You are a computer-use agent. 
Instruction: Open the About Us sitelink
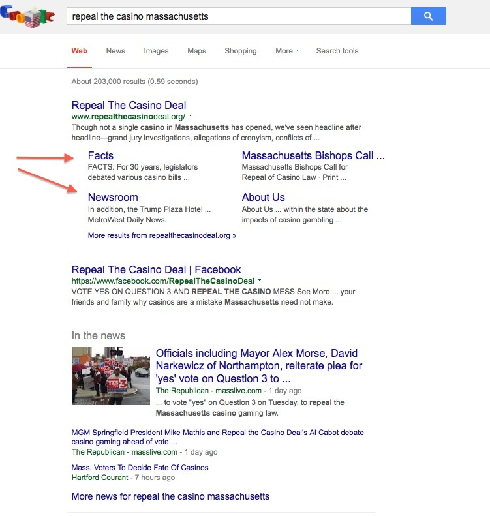[263, 197]
